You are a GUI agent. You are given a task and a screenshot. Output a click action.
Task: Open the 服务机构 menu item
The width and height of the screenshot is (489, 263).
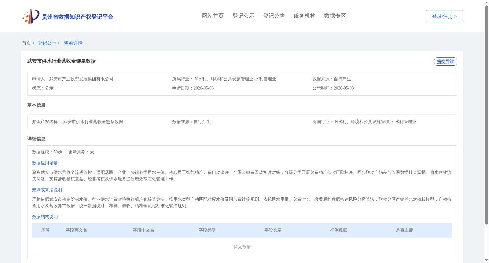304,16
